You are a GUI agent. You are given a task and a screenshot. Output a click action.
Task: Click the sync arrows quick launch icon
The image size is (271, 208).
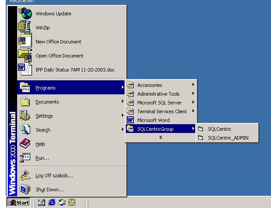[x=62, y=202]
